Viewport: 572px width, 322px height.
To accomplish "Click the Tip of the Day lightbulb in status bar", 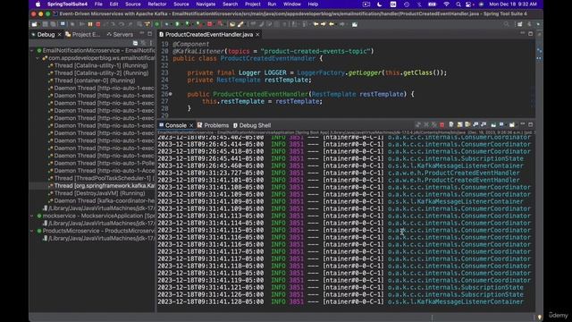I will point(539,317).
